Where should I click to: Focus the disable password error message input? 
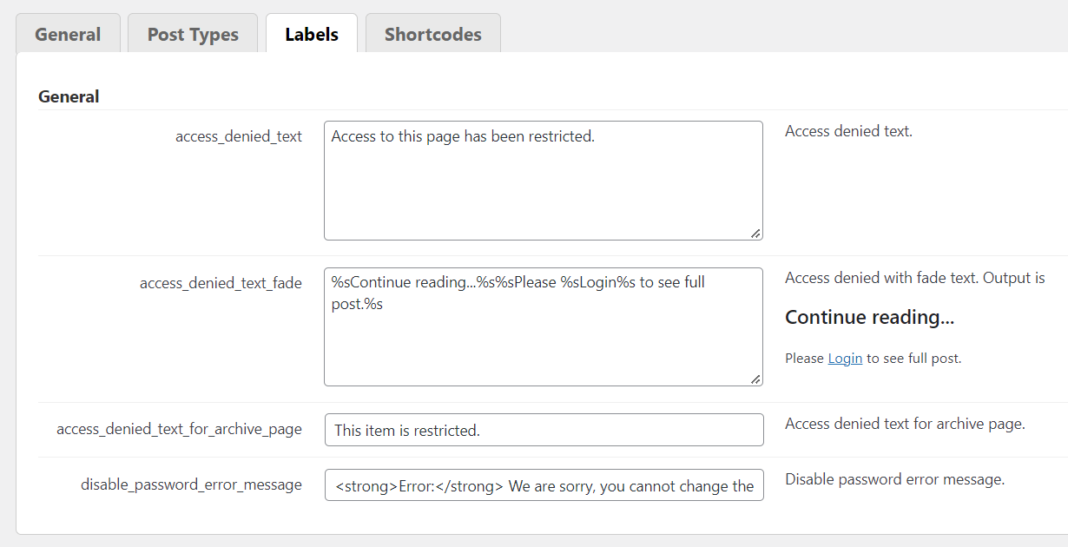coord(544,485)
